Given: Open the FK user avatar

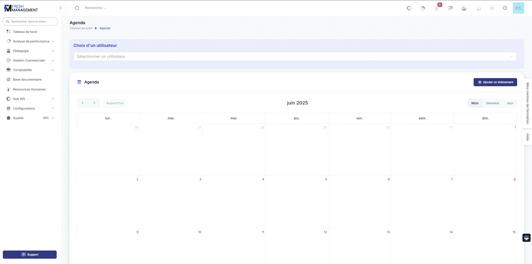Looking at the screenshot, I should (x=518, y=8).
